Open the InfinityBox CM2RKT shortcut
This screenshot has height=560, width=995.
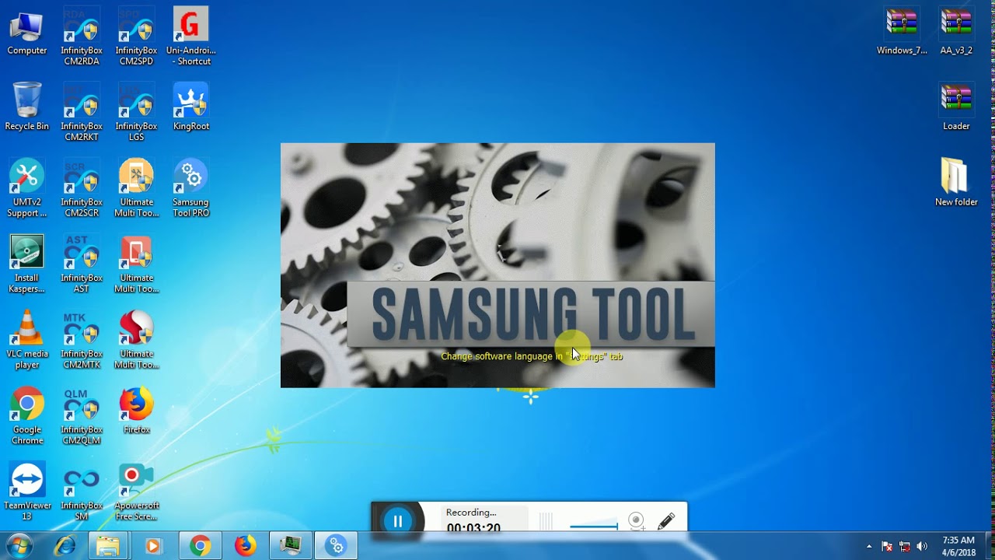click(x=82, y=113)
